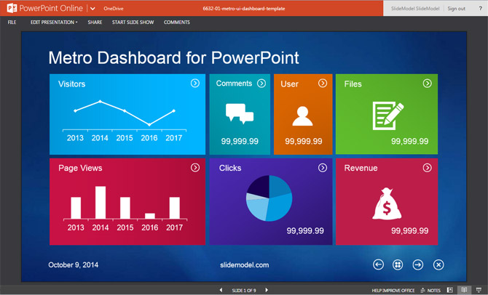Click the 99,999.99 value on Revenue tile

click(409, 231)
